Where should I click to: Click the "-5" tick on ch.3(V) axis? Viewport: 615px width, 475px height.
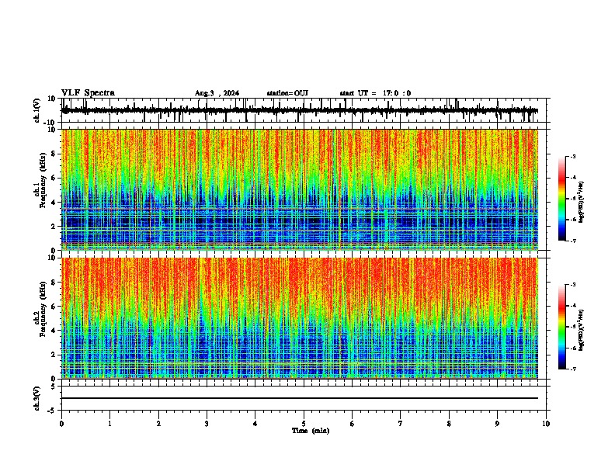(53, 411)
